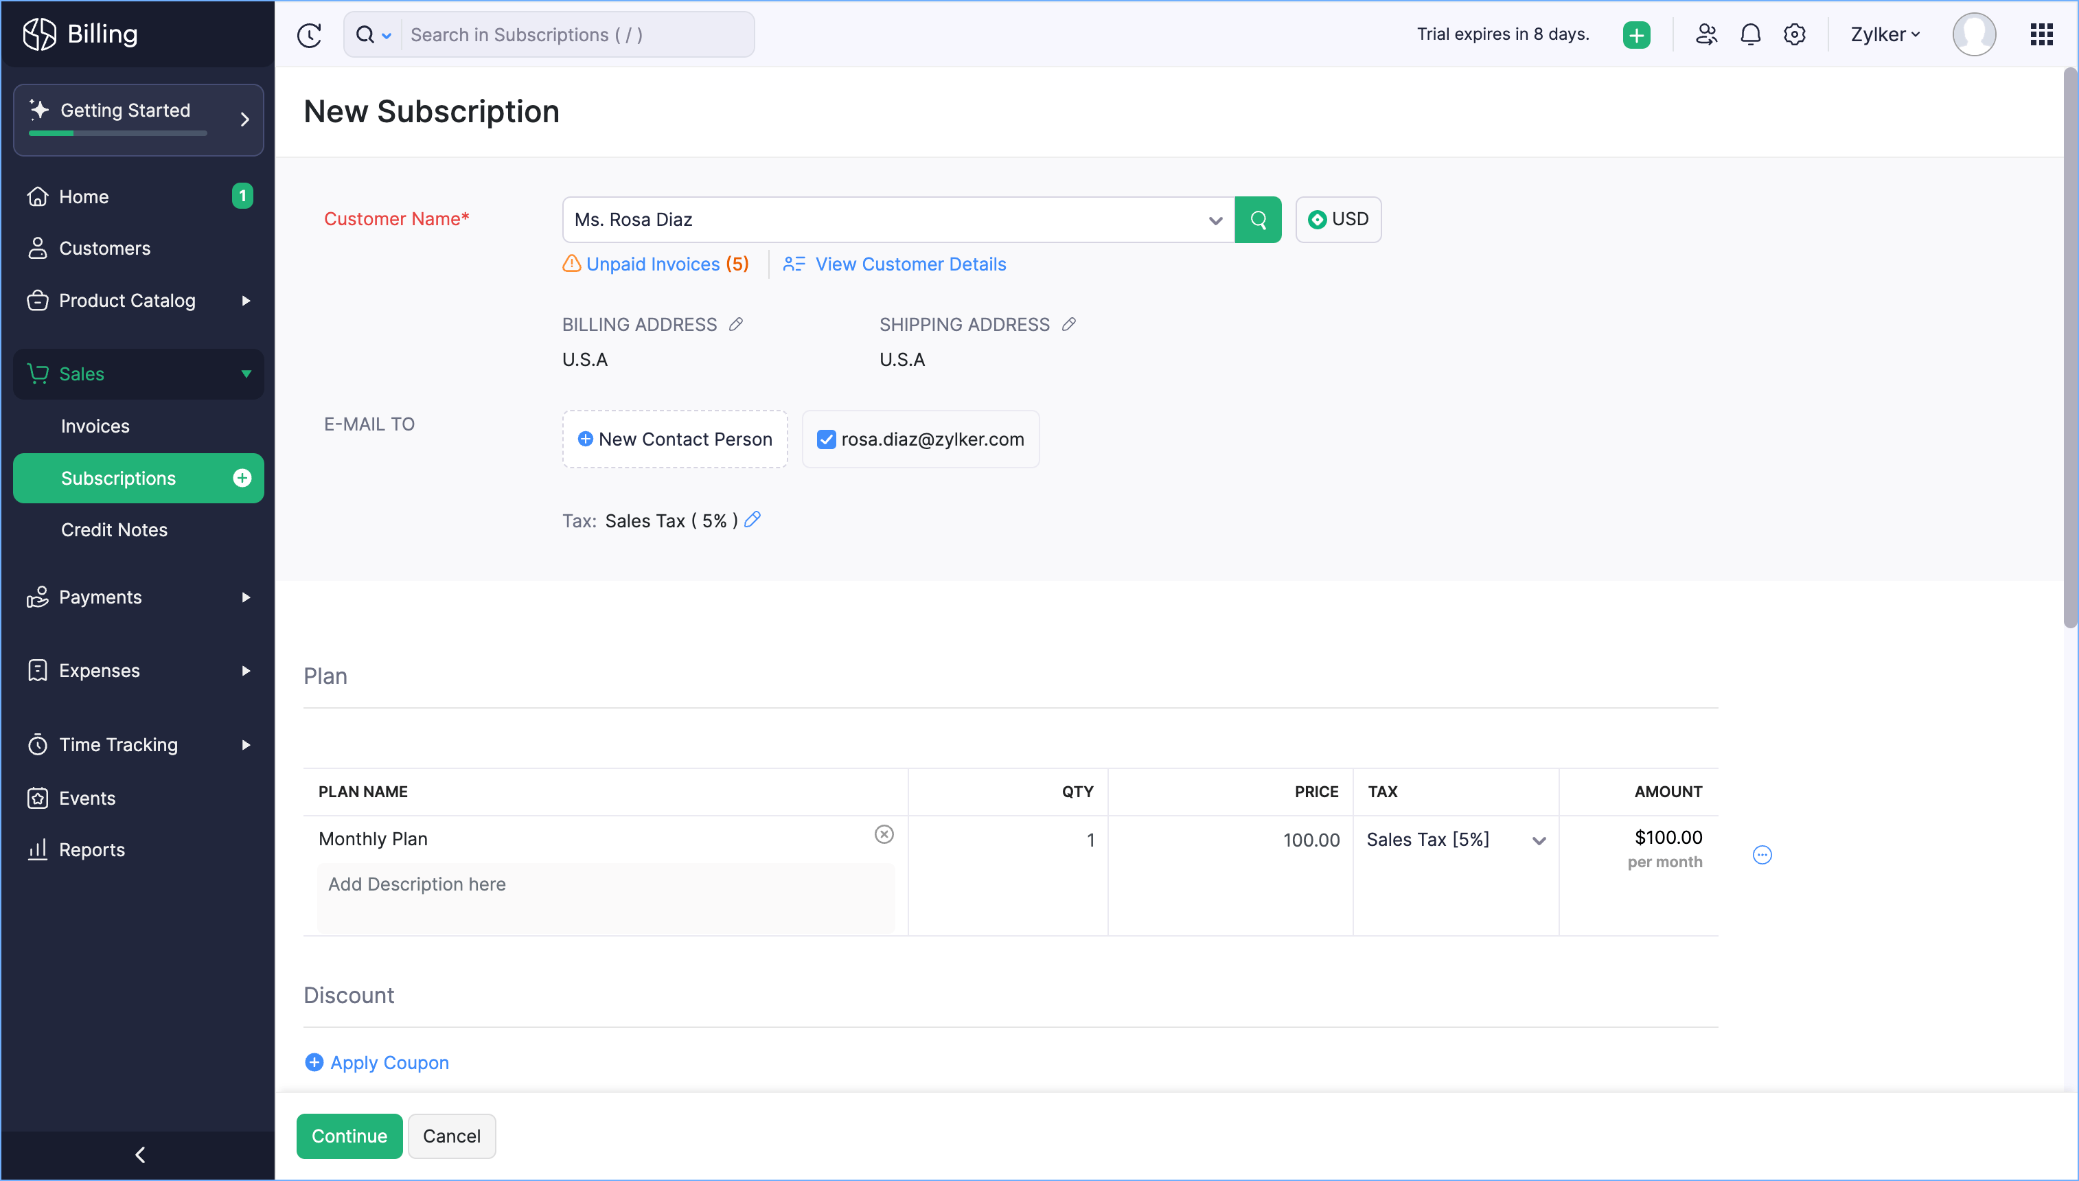This screenshot has height=1181, width=2079.
Task: Open the Sales Tax [5%] dropdown
Action: click(1538, 841)
